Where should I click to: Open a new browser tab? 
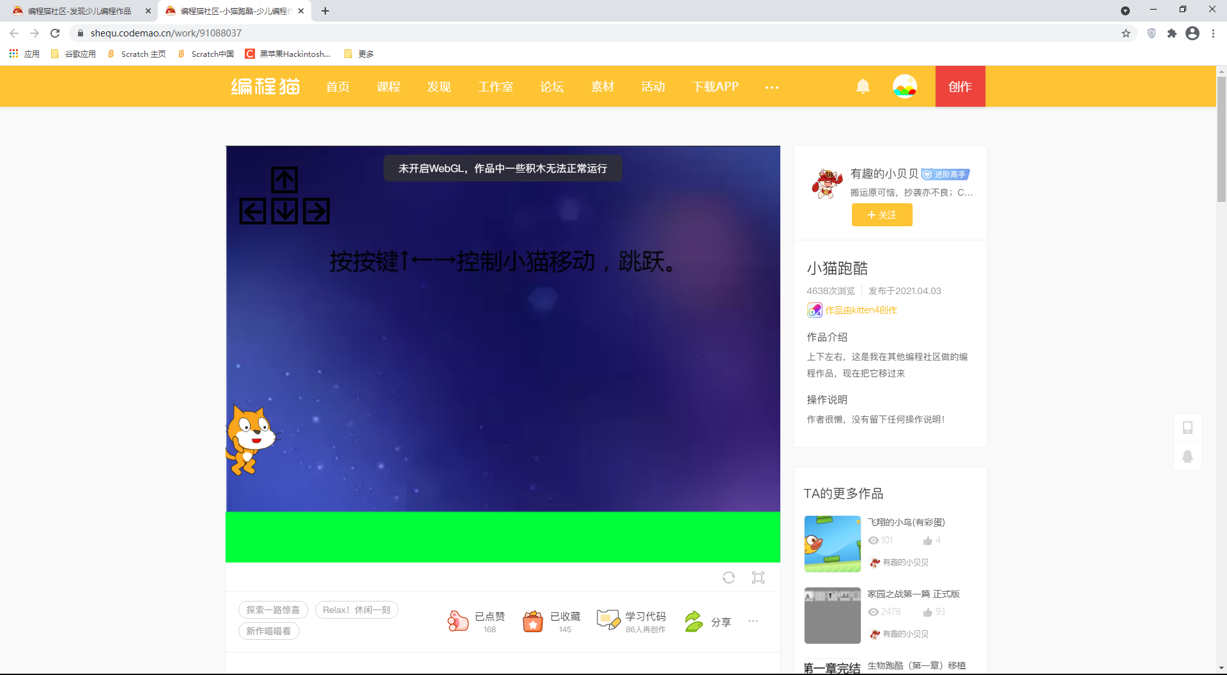tap(325, 11)
